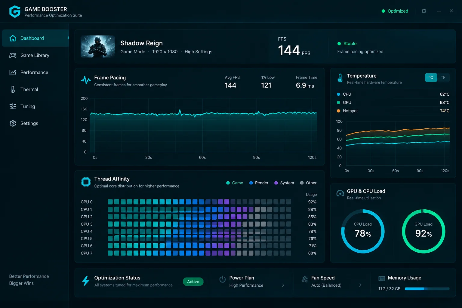The height and width of the screenshot is (308, 462).
Task: Click the CPU color dot in Temperature legend
Action: coord(338,94)
